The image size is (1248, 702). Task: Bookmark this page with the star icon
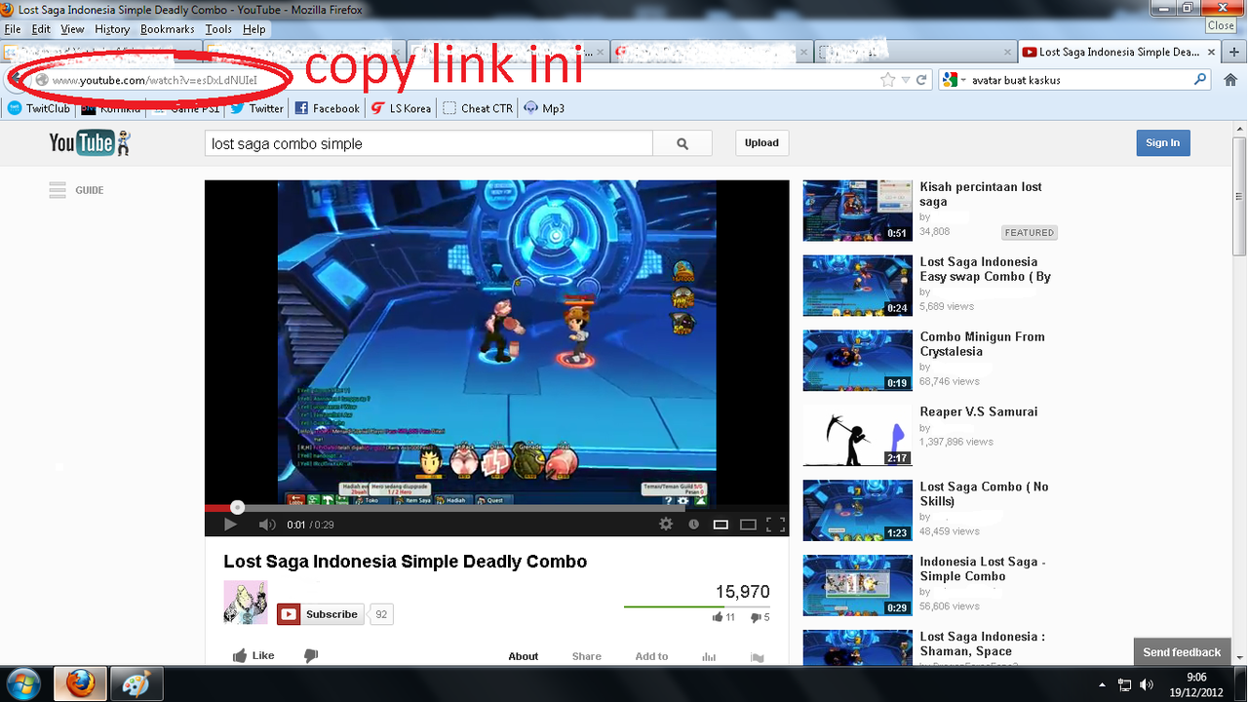887,80
